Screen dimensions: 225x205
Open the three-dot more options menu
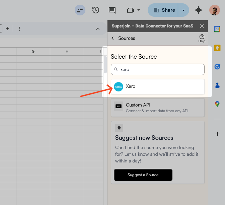(20, 29)
